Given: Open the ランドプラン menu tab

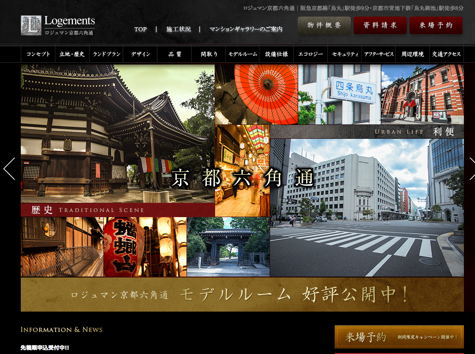Looking at the screenshot, I should [107, 54].
